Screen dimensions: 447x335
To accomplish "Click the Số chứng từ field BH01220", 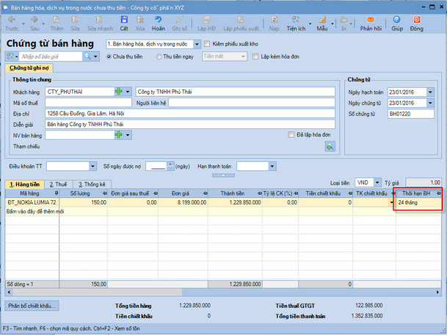I will 411,114.
